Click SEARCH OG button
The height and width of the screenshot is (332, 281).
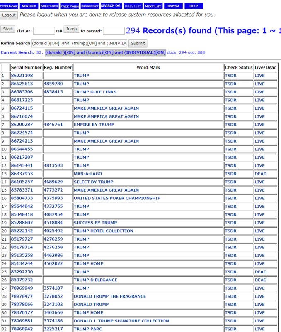pos(111,6)
